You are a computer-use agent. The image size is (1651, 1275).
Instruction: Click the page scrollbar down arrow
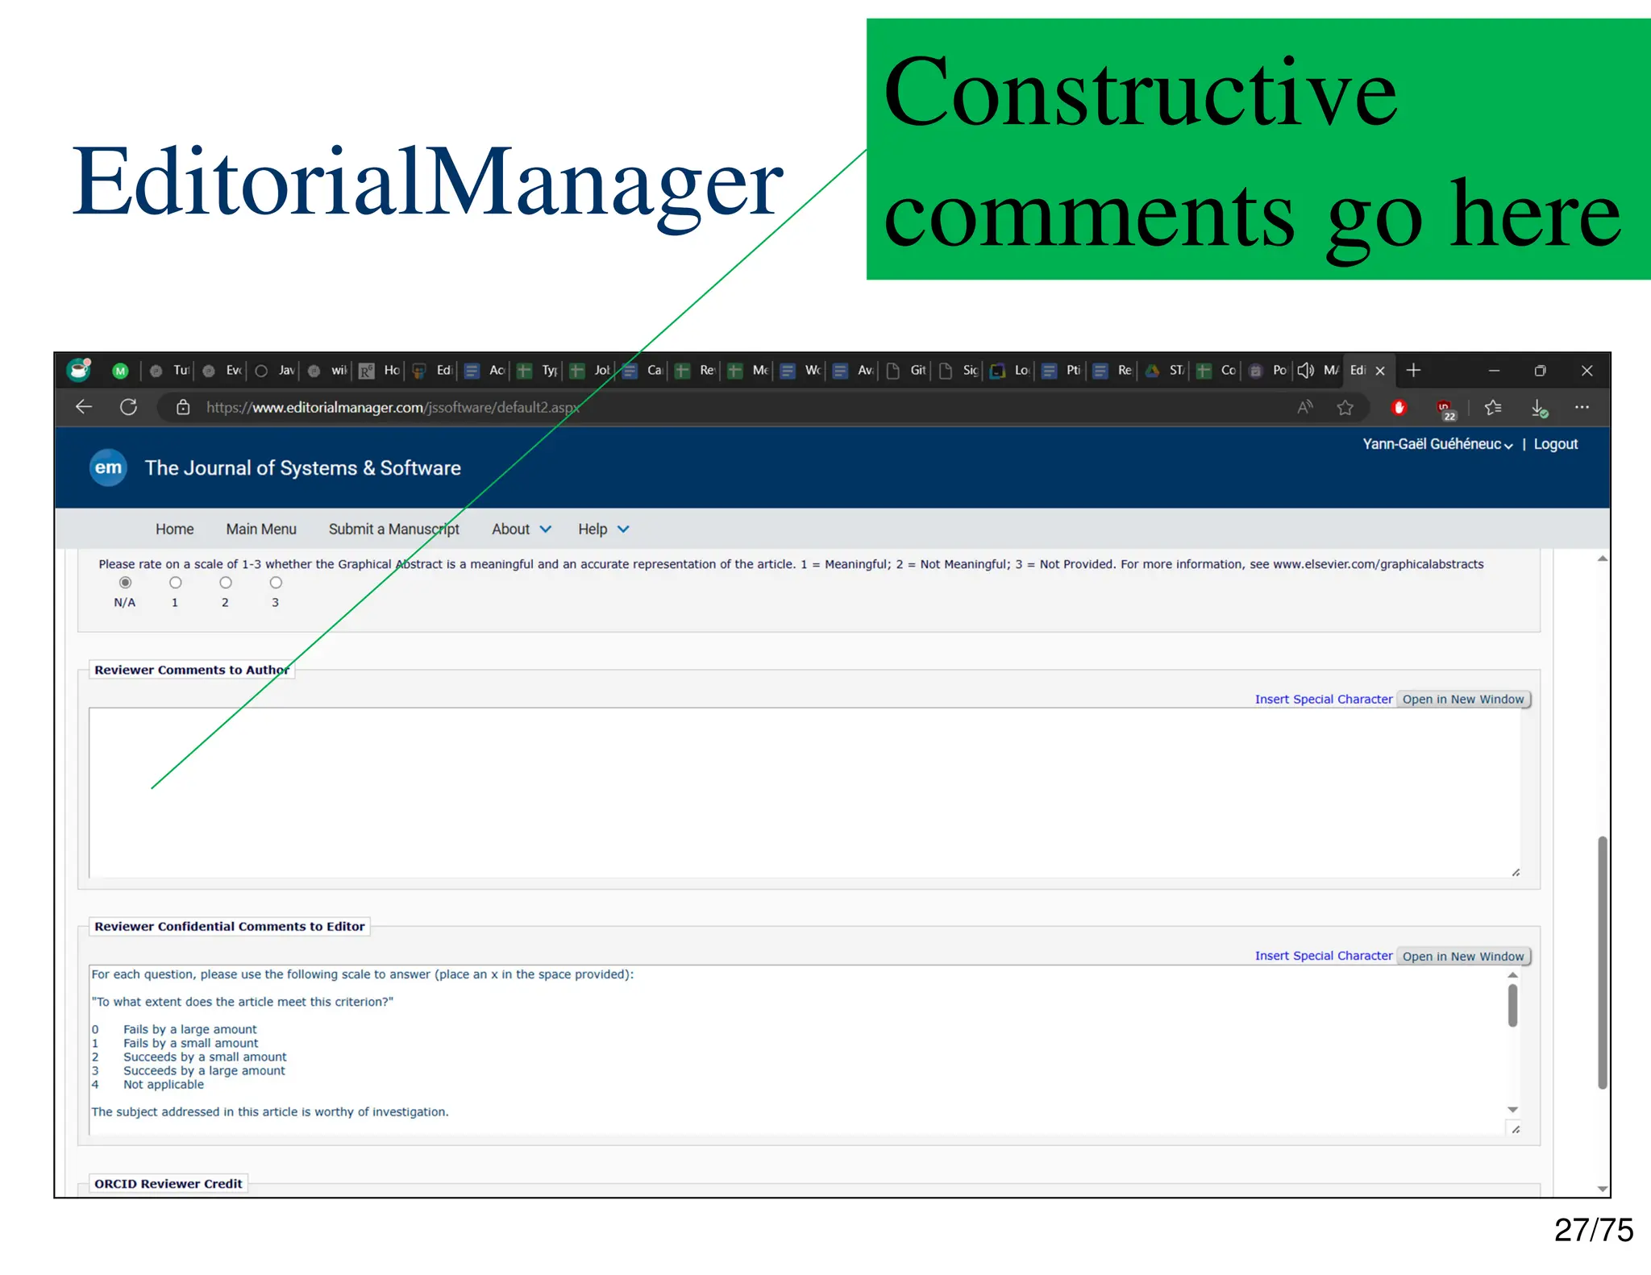coord(1602,1188)
